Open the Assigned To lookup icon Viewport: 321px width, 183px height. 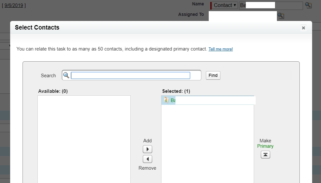[281, 15]
